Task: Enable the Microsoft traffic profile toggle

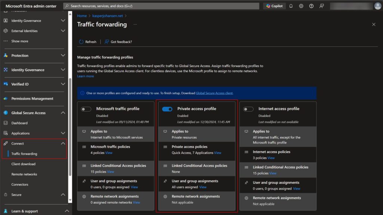Action: pyautogui.click(x=86, y=109)
